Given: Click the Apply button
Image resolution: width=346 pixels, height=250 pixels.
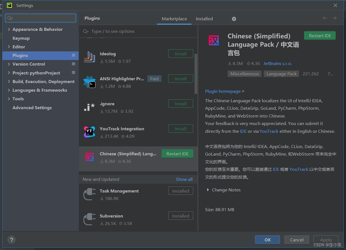Looking at the screenshot, I should 326,240.
